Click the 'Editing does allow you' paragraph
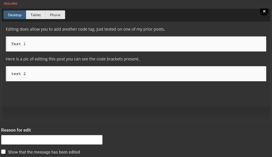272x157 pixels. click(85, 29)
